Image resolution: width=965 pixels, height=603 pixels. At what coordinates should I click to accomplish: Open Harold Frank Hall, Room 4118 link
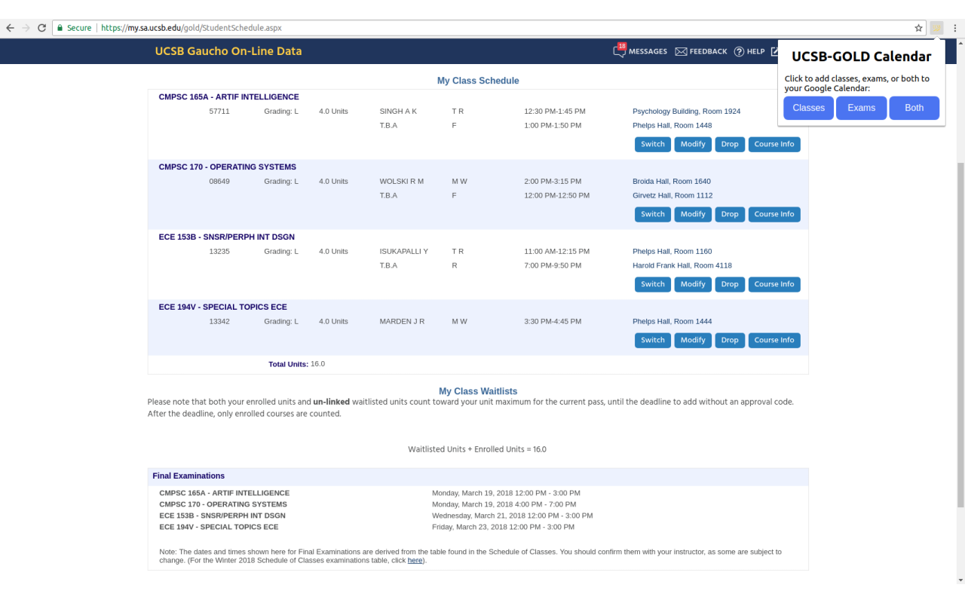[x=682, y=266]
